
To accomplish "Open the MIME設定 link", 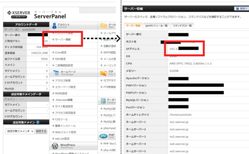I will (61, 94).
